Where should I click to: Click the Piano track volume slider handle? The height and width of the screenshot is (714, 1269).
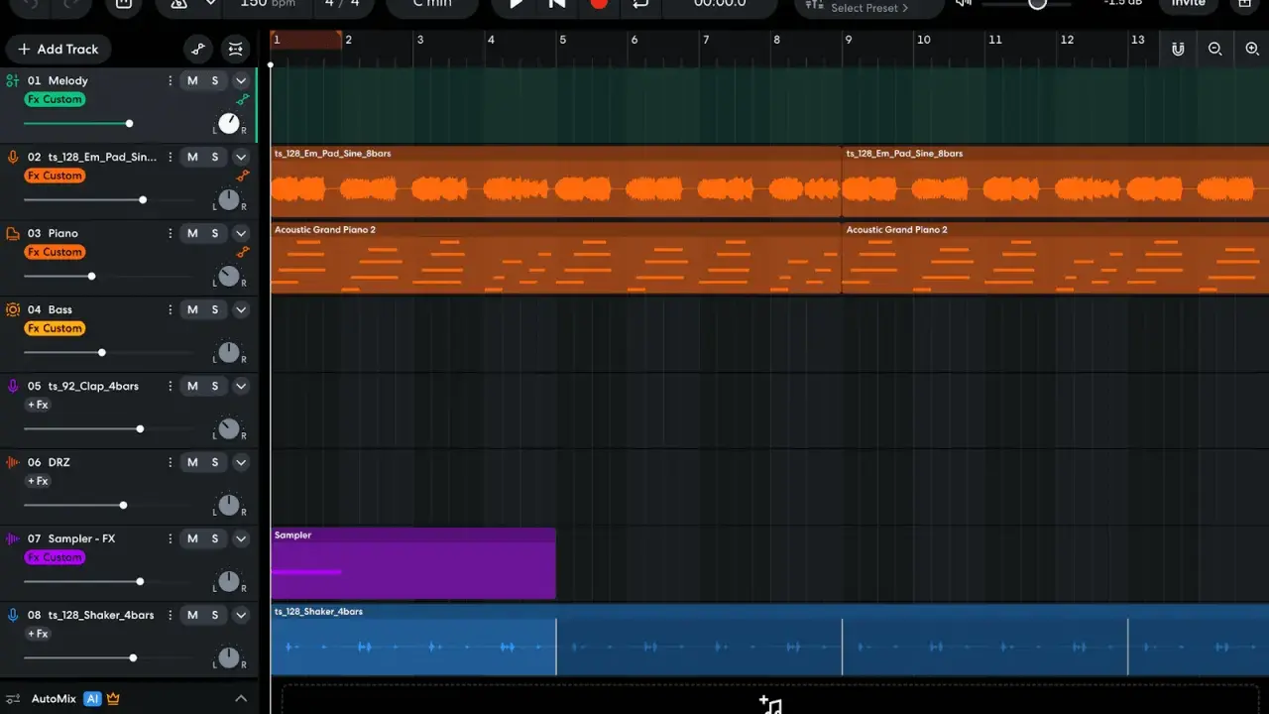(91, 276)
